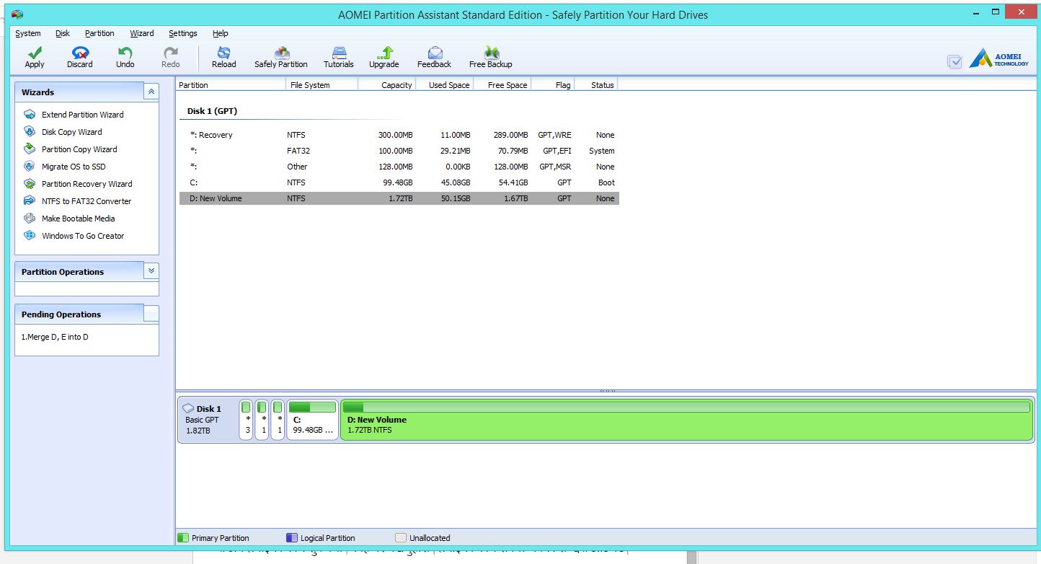Toggle the Pending Operations panel button

coord(151,314)
